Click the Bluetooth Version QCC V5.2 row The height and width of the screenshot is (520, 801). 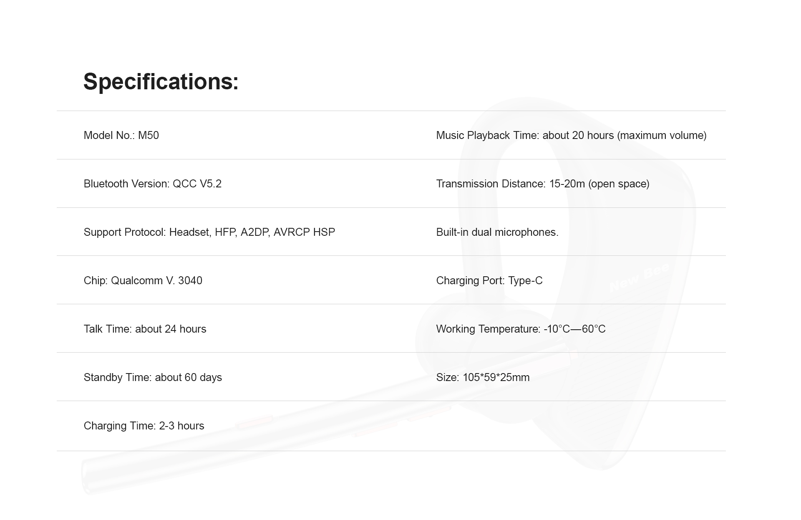point(153,184)
